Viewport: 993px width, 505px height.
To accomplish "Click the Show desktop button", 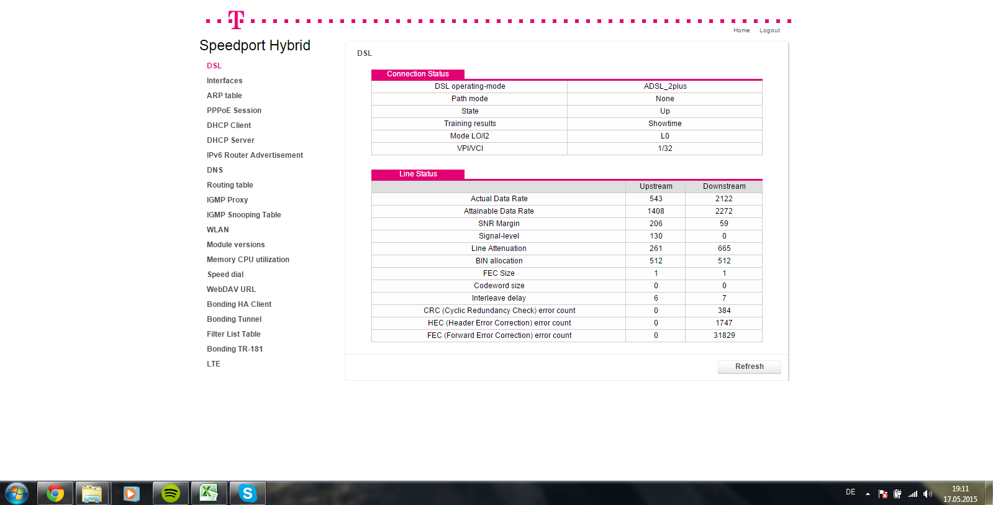I will point(989,493).
